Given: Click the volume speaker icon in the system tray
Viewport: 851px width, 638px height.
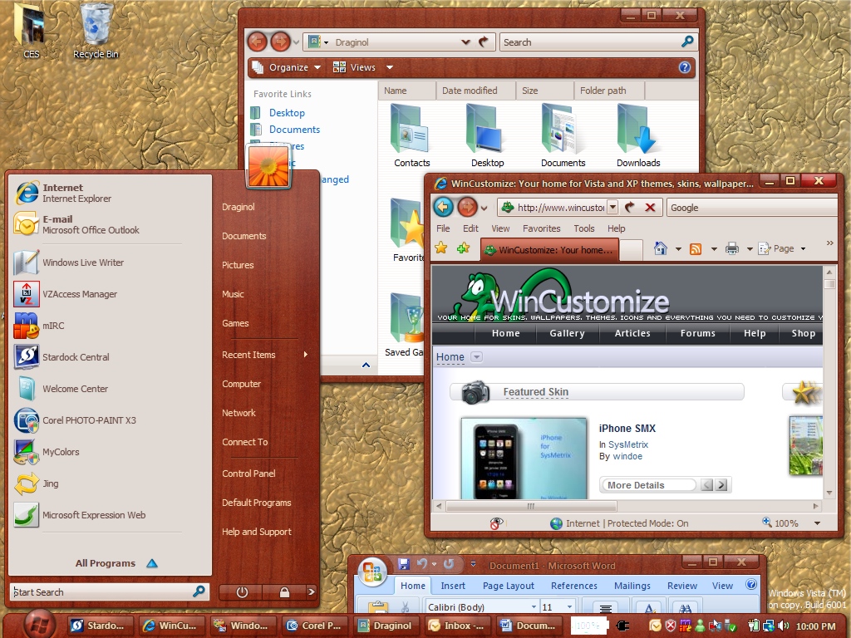Looking at the screenshot, I should 783,626.
